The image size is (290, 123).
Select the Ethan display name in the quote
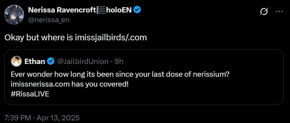coord(35,61)
